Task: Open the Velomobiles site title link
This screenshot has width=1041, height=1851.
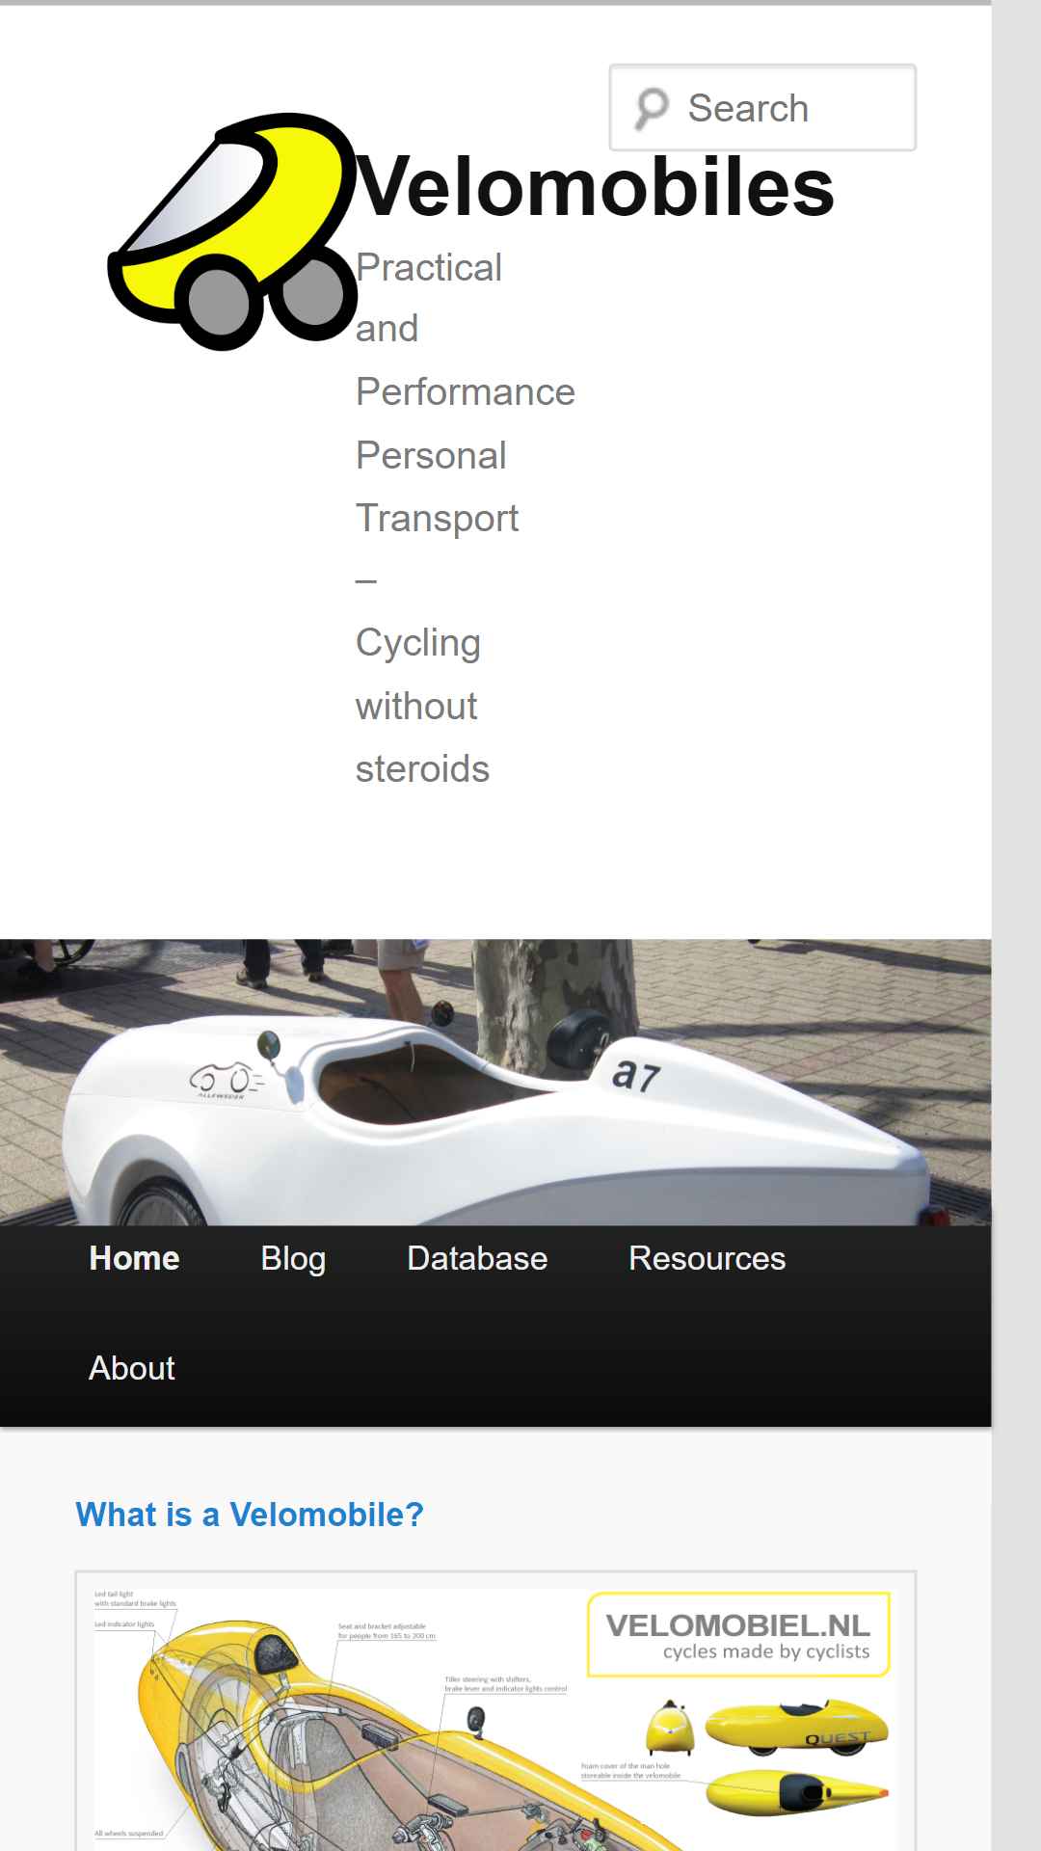Action: [x=595, y=187]
